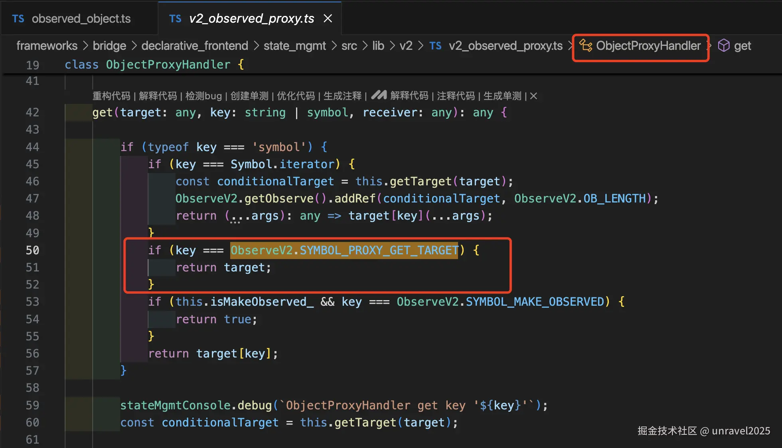The height and width of the screenshot is (448, 782).
Task: Click the highlighted SYMBOL_PROXY_GET_TARGET identifier
Action: (379, 250)
